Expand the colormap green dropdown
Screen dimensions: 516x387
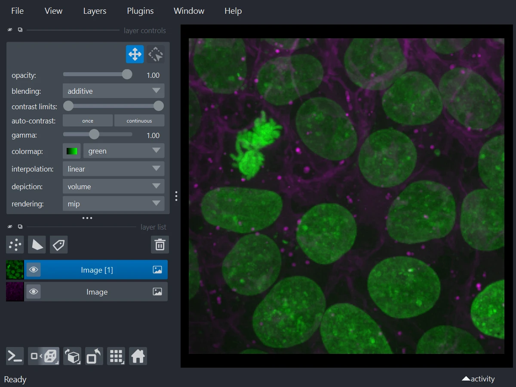[x=124, y=151]
